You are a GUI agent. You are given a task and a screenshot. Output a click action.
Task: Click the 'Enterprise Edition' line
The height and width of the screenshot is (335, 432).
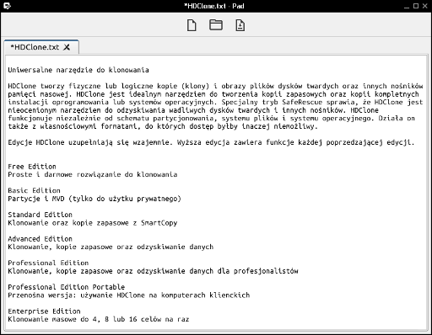click(44, 311)
